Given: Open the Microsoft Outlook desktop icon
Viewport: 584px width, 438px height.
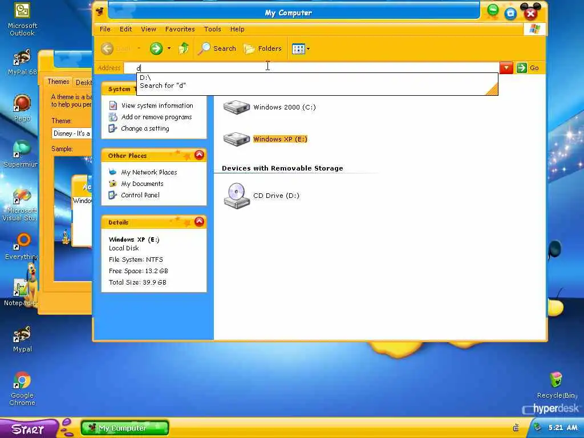Looking at the screenshot, I should [x=22, y=19].
